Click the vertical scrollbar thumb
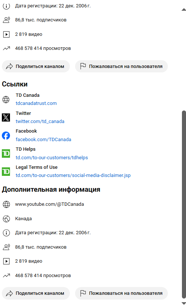Screen dimensions: 186x307 point(184,205)
